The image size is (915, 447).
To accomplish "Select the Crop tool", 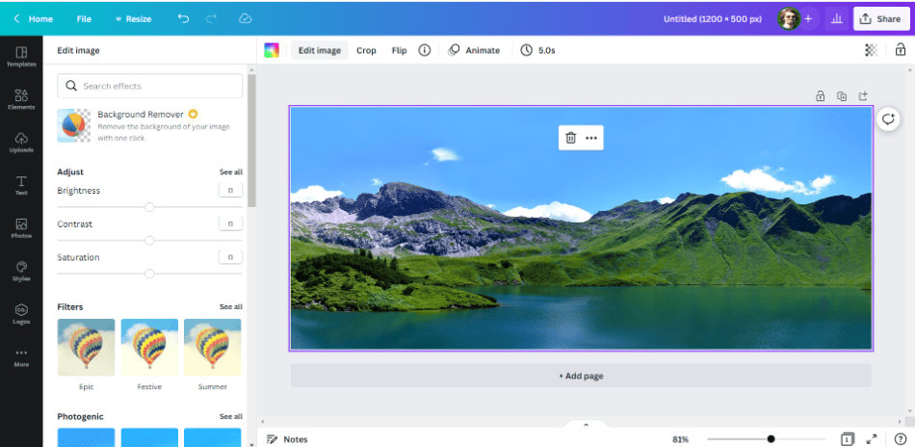I will pos(366,50).
